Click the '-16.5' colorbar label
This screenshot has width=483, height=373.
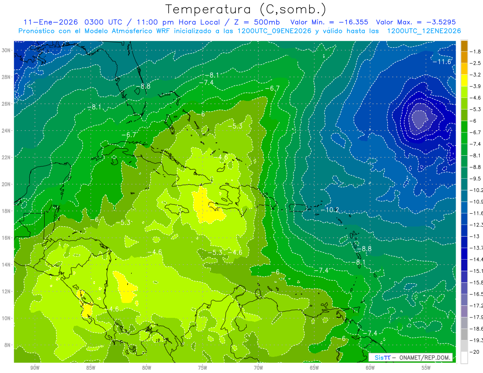[x=477, y=294]
